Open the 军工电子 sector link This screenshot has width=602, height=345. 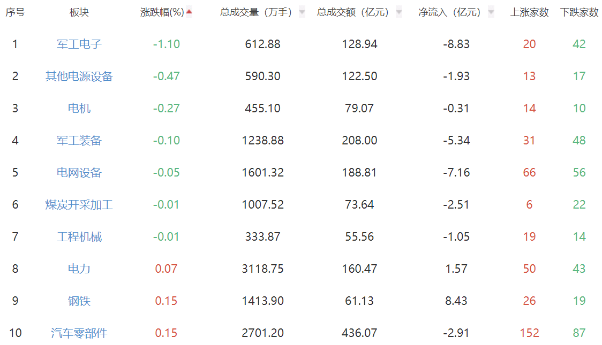tap(79, 44)
